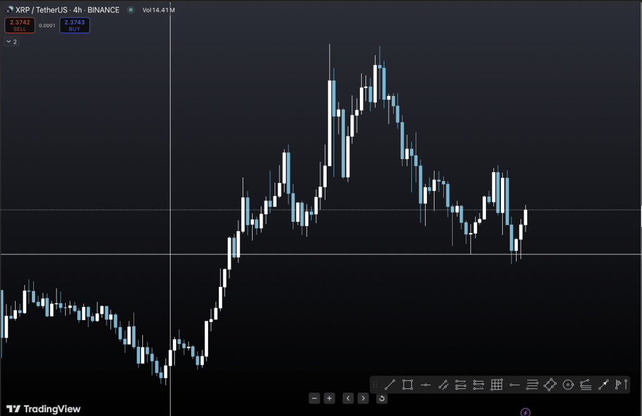Reset the chart view
This screenshot has height=416, width=642.
[382, 398]
